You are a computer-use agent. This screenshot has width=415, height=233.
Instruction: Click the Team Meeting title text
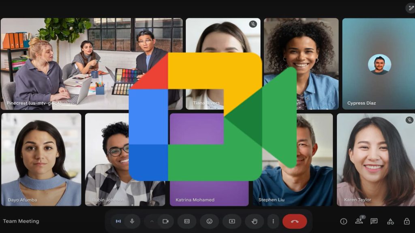[x=21, y=221]
